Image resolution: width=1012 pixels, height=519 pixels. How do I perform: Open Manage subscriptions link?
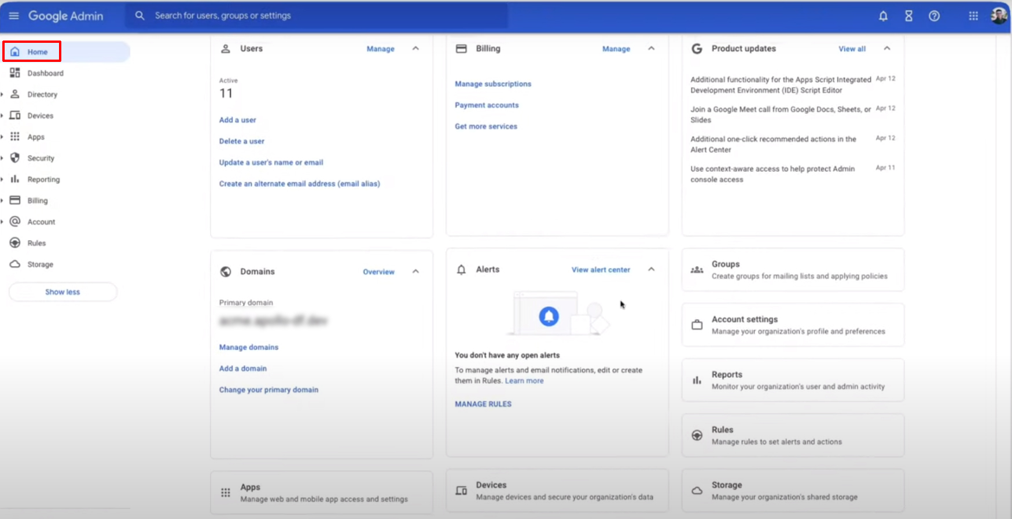493,84
